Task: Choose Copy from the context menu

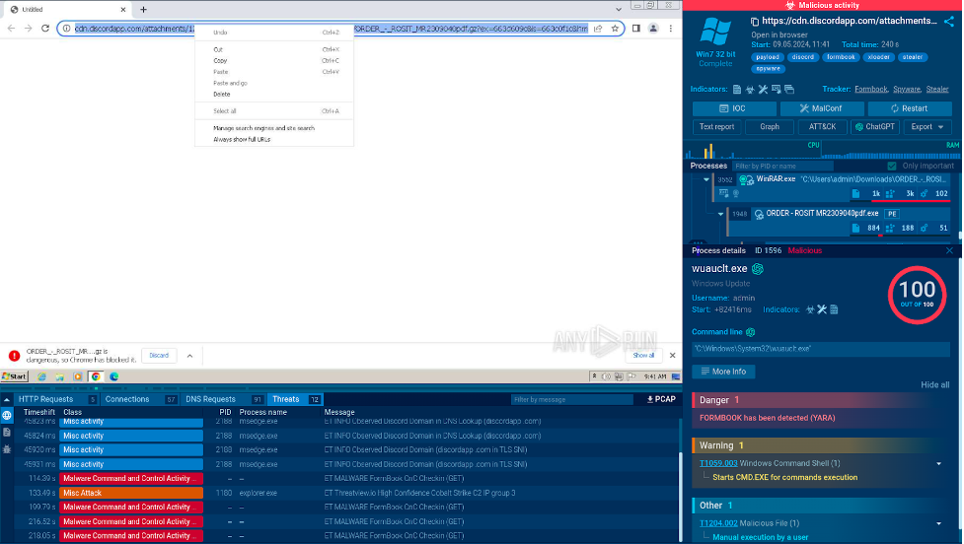Action: point(274,61)
